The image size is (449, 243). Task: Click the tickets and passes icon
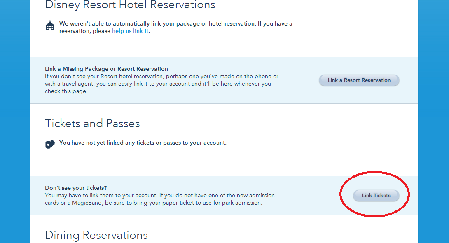point(50,144)
